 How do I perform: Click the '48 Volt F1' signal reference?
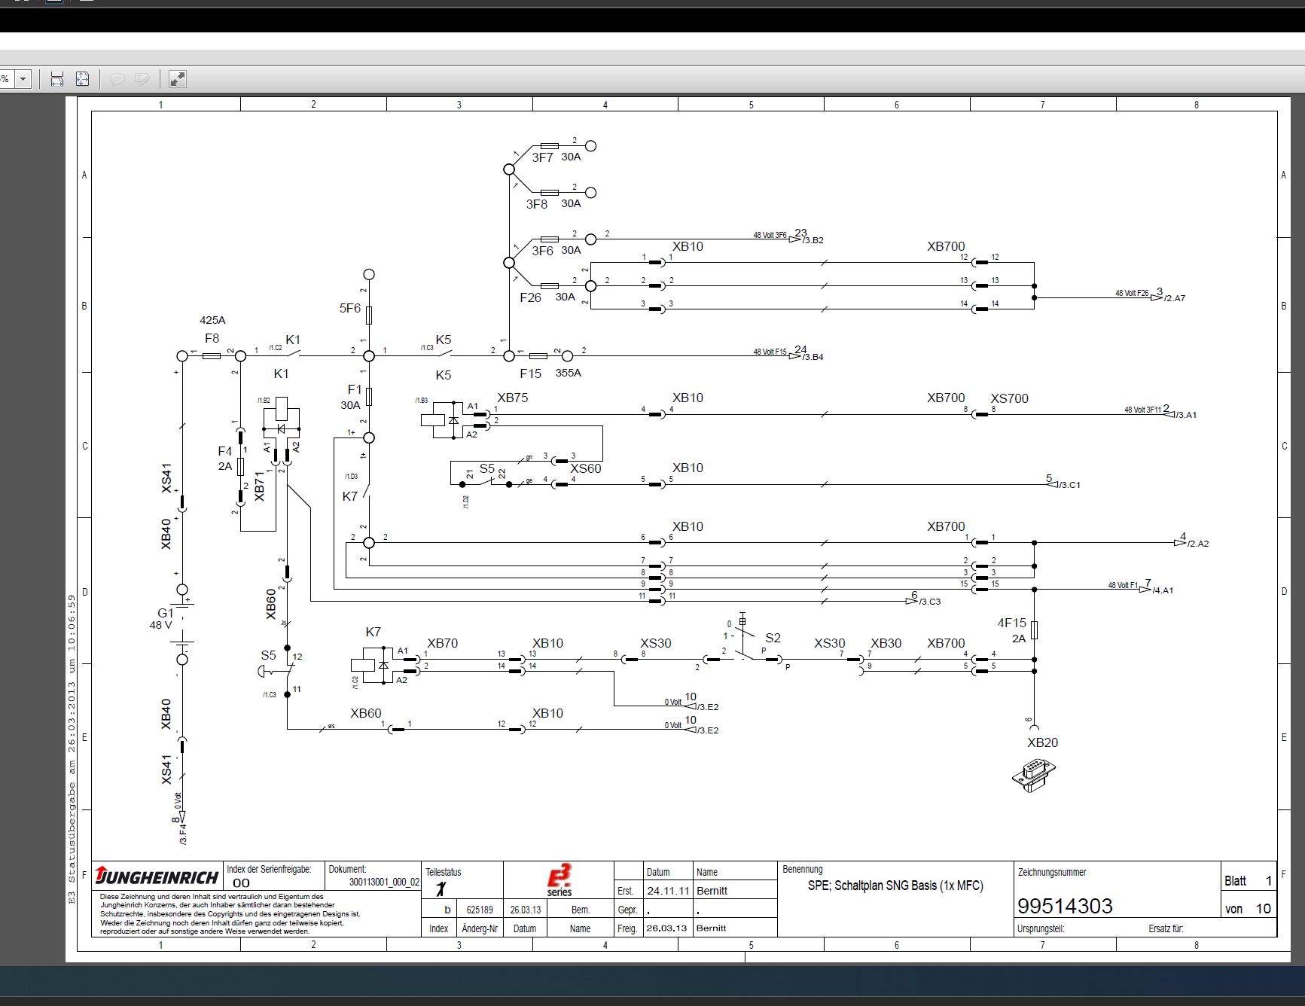tap(1123, 585)
